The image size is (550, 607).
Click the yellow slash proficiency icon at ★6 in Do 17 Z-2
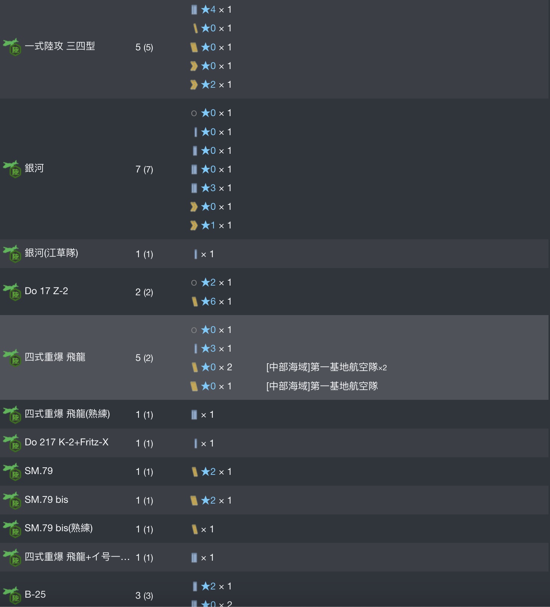[194, 302]
